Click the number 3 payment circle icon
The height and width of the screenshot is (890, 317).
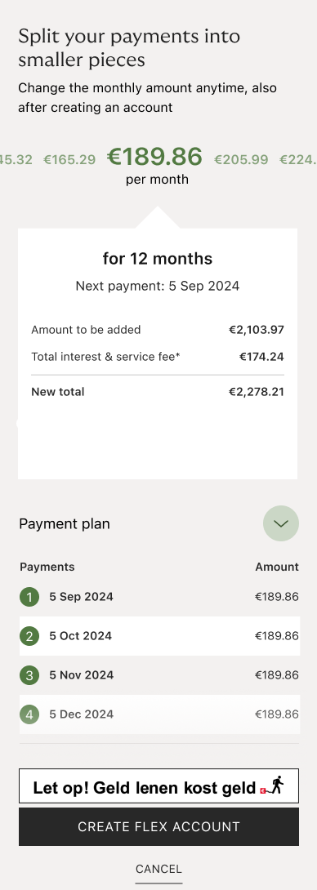(29, 675)
